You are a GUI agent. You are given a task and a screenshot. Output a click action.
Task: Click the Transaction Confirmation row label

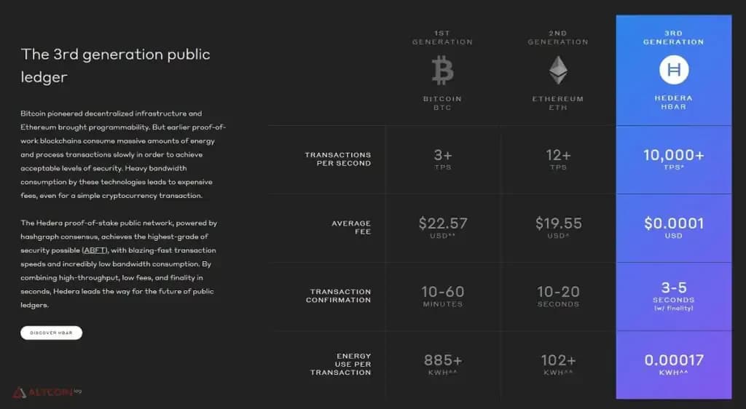(338, 296)
